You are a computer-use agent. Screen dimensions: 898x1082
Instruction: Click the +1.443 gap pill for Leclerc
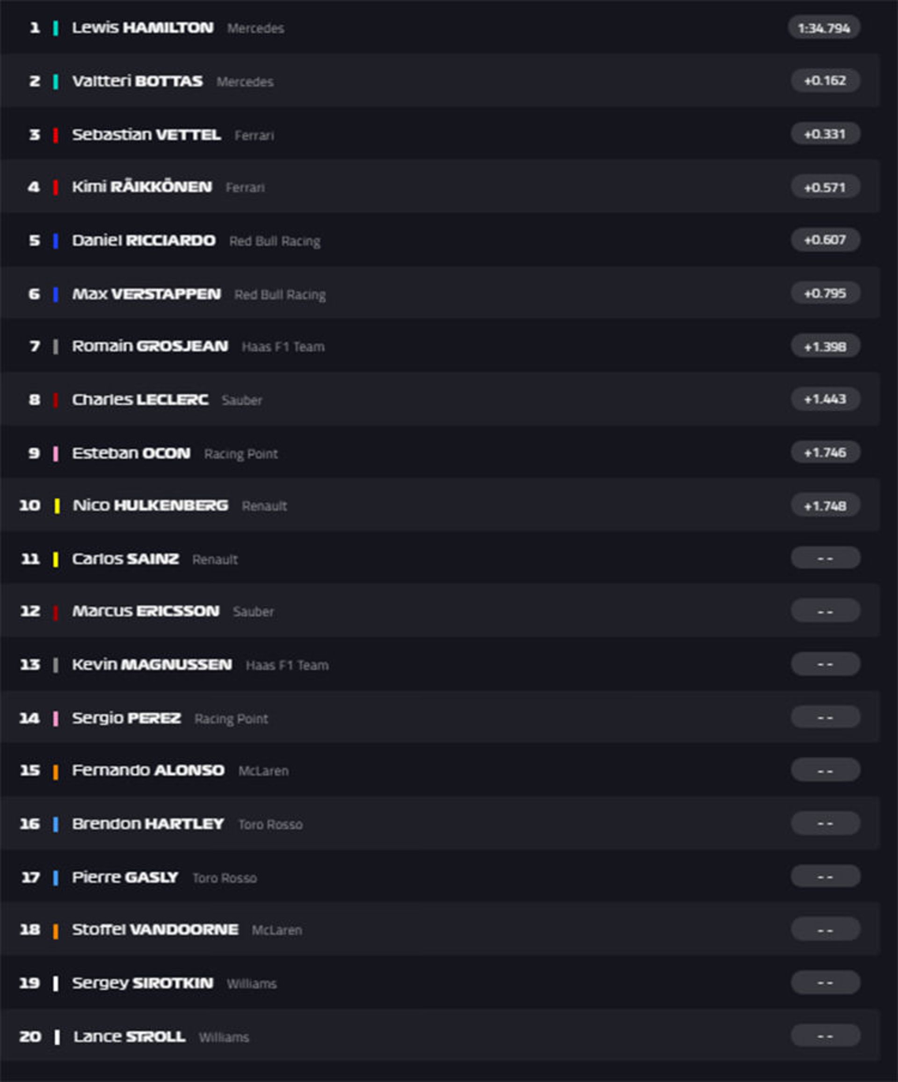(825, 399)
